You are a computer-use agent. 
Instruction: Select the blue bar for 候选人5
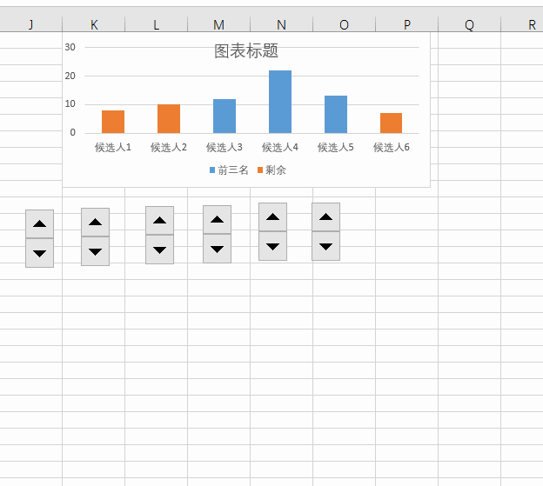[x=336, y=115]
